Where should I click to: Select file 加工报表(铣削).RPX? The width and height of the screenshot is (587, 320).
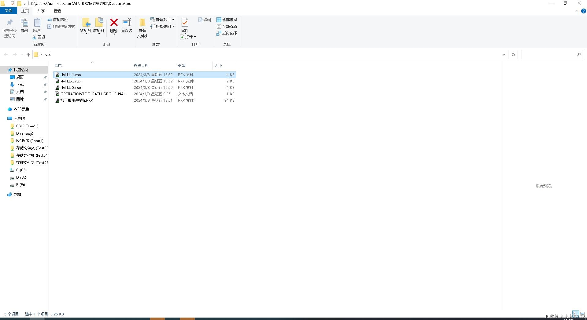[145, 100]
